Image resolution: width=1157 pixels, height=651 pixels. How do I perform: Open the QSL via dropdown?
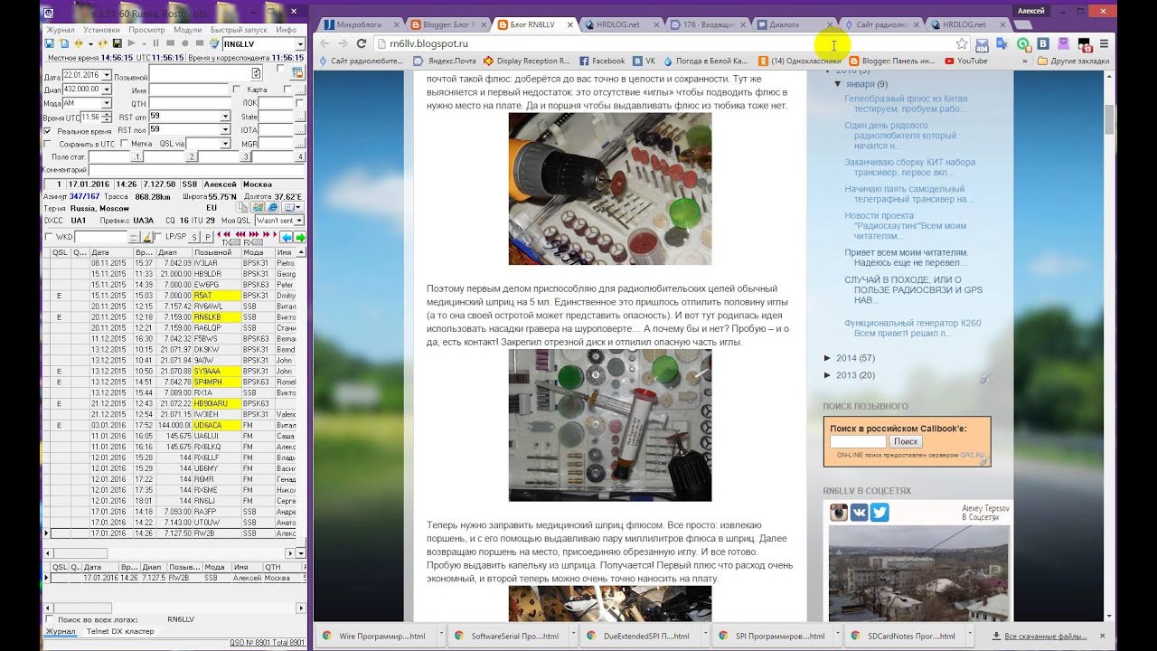pyautogui.click(x=225, y=143)
